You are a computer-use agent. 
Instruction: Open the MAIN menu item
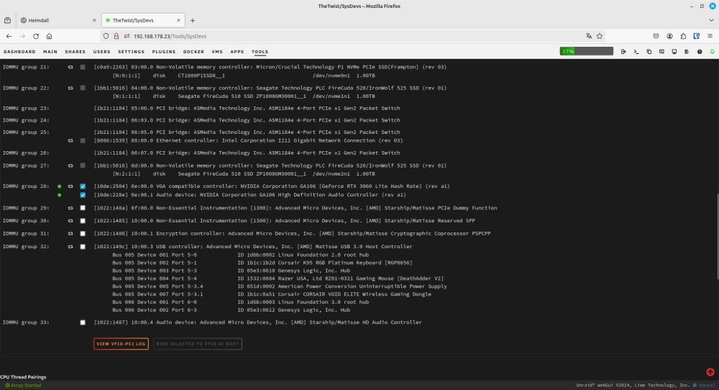50,52
